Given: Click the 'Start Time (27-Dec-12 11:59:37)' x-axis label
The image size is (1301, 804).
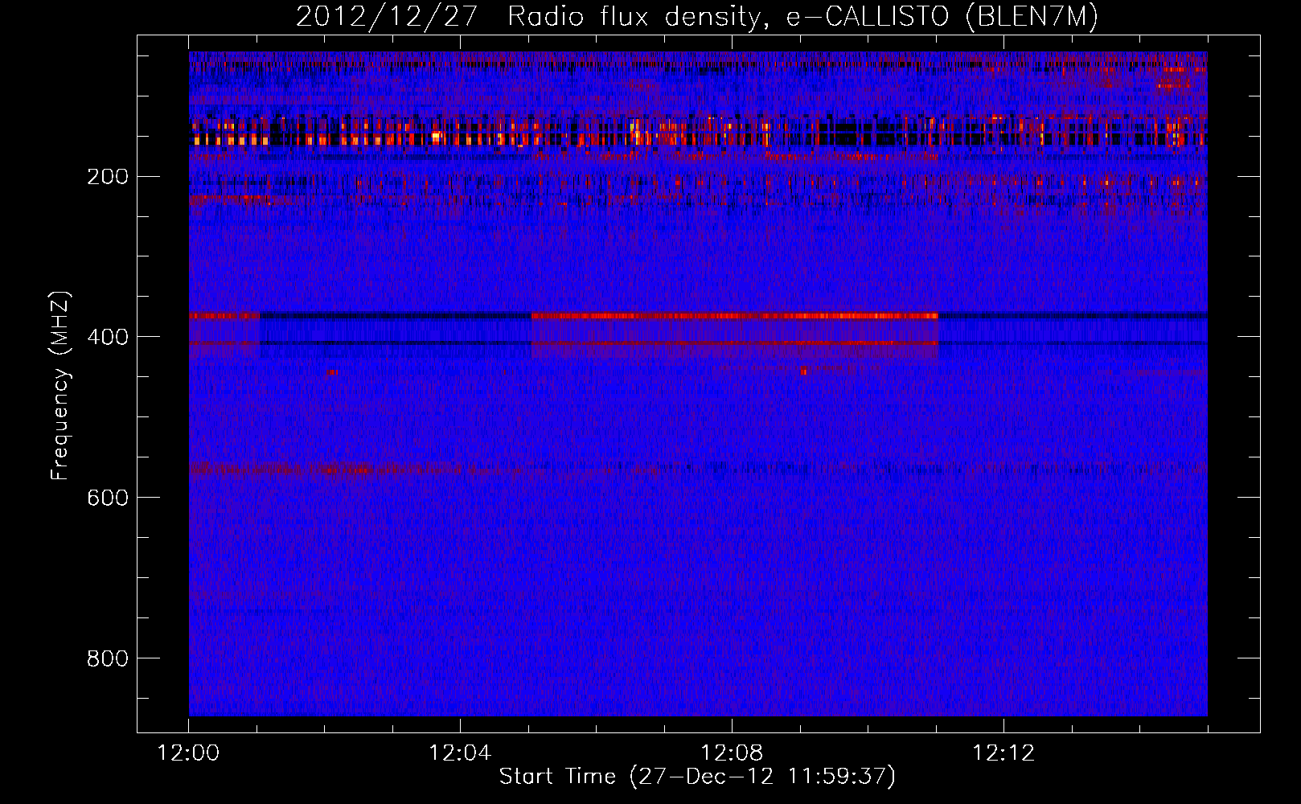Looking at the screenshot, I should coord(697,777).
